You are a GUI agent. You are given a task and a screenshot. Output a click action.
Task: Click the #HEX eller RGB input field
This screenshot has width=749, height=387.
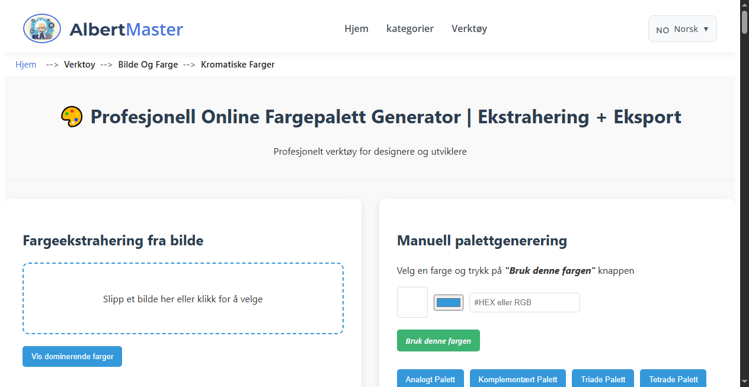pyautogui.click(x=524, y=302)
